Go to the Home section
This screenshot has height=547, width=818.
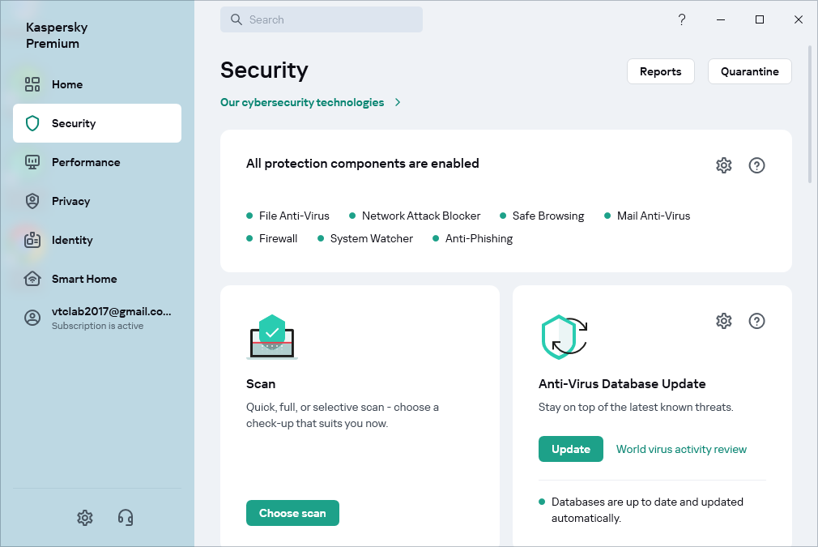67,84
